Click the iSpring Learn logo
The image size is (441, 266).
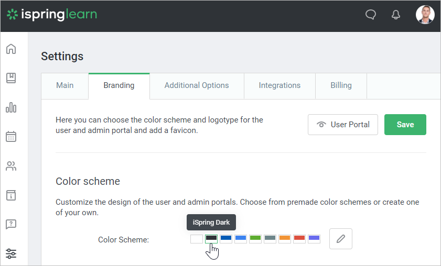coord(52,14)
